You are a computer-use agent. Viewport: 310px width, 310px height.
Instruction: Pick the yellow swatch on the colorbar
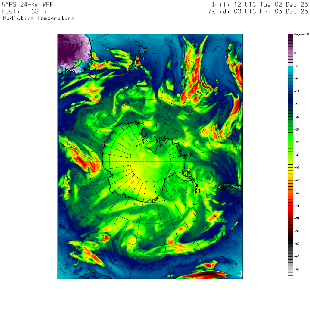(290, 171)
